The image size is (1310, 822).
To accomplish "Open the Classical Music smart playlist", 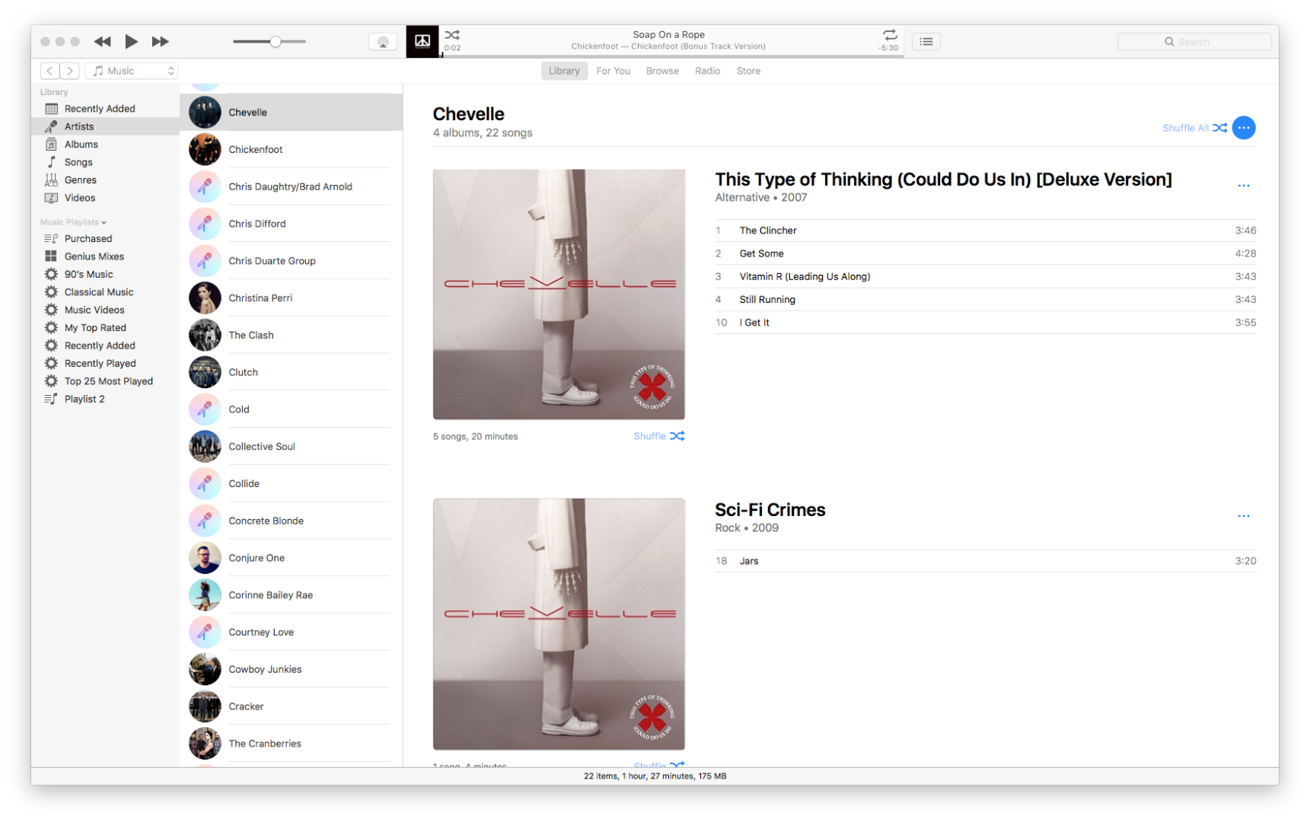I will click(x=105, y=292).
